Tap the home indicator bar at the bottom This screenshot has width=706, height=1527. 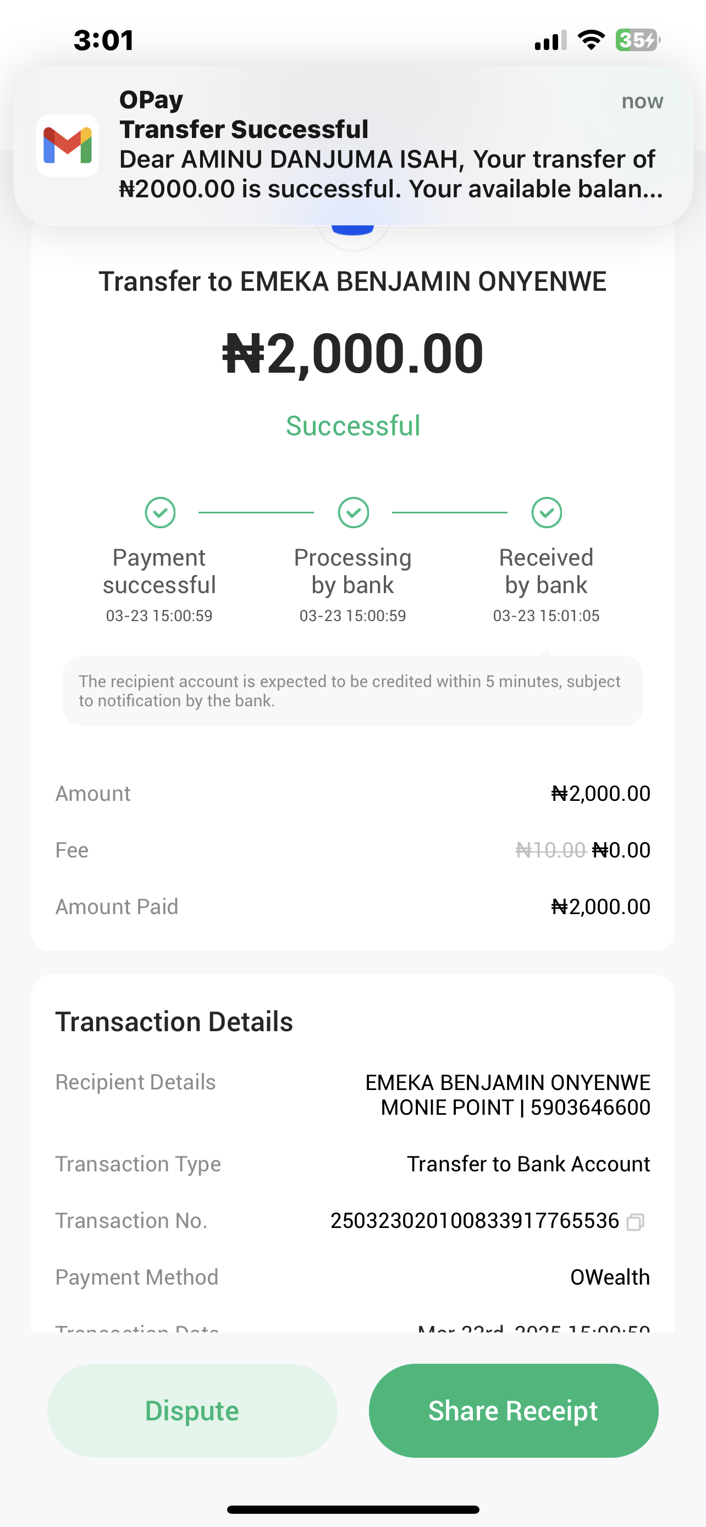[x=352, y=1509]
